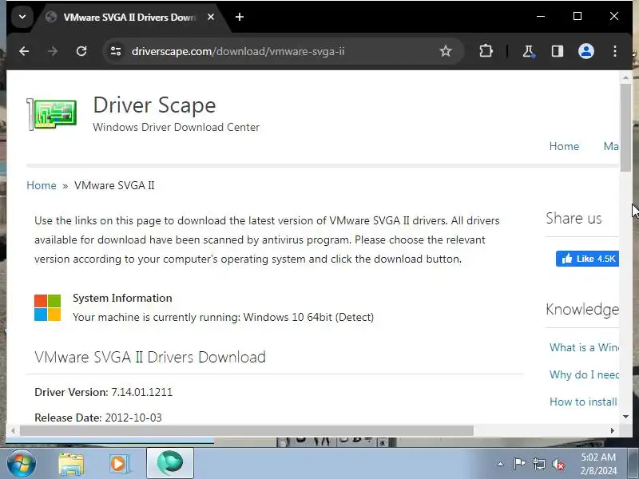
Task: Open Chrome Labs flask icon
Action: (x=529, y=51)
